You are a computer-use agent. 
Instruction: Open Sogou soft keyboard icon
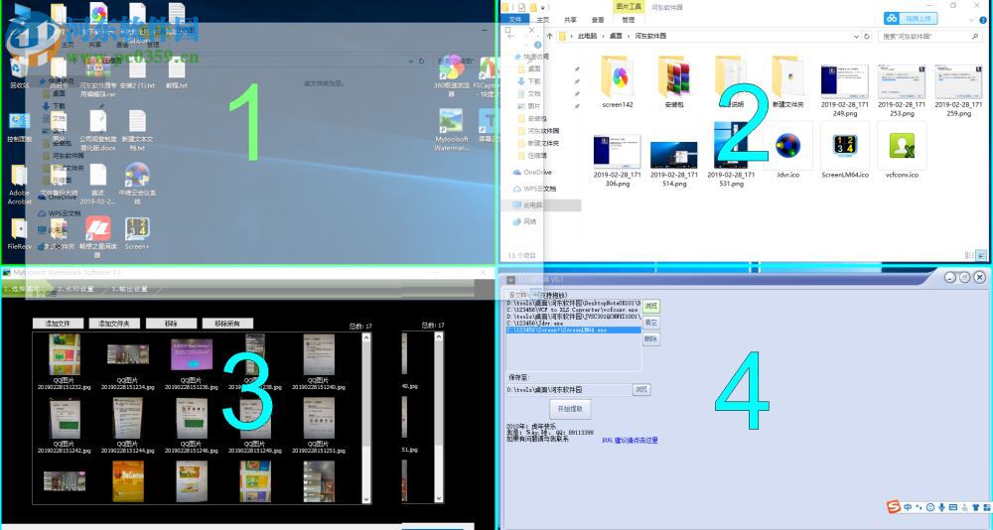click(x=952, y=507)
